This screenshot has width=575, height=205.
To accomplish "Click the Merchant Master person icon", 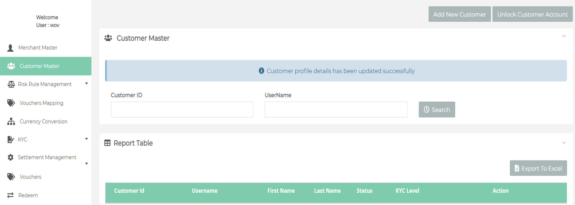I will 11,48.
